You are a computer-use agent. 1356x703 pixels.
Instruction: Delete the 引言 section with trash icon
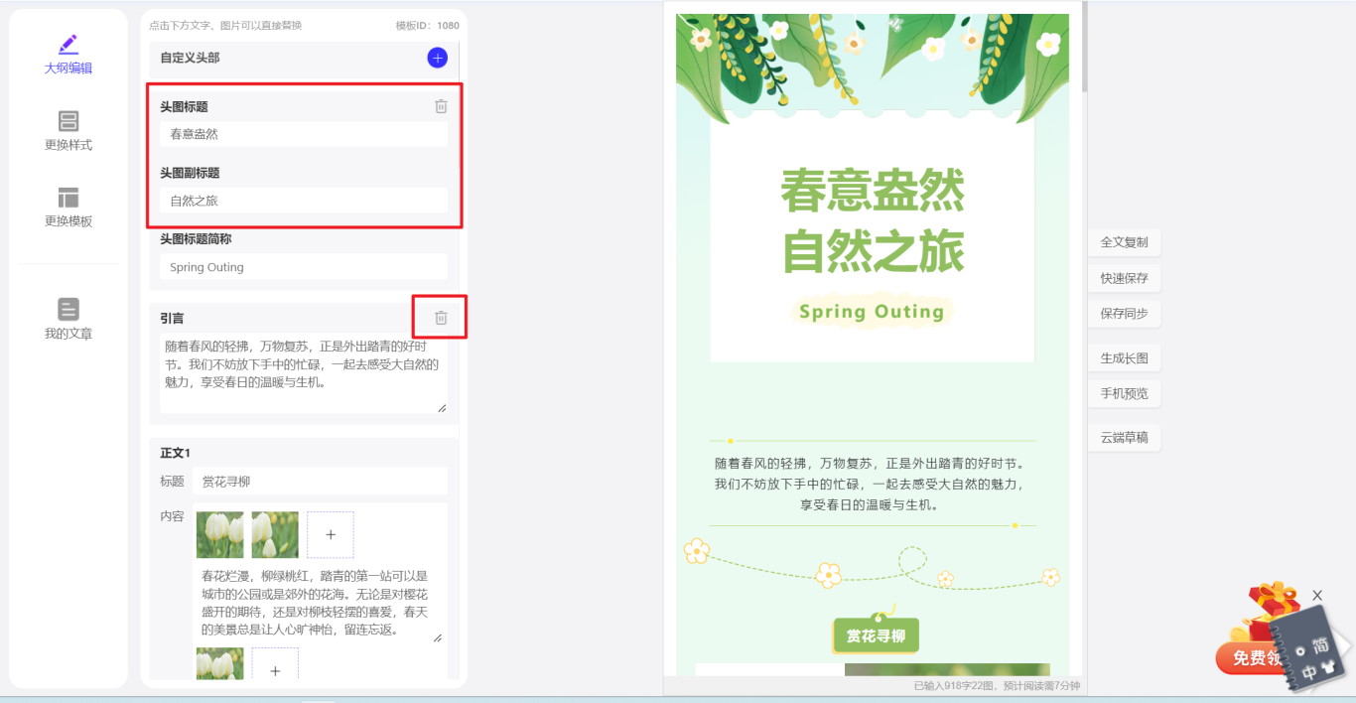(x=441, y=318)
